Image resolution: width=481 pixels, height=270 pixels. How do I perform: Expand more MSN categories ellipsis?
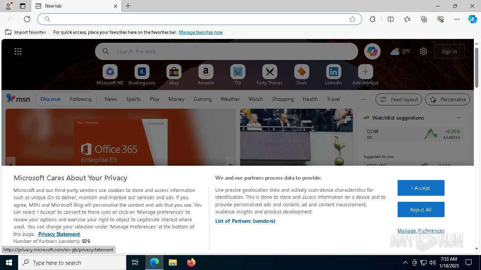[x=363, y=99]
